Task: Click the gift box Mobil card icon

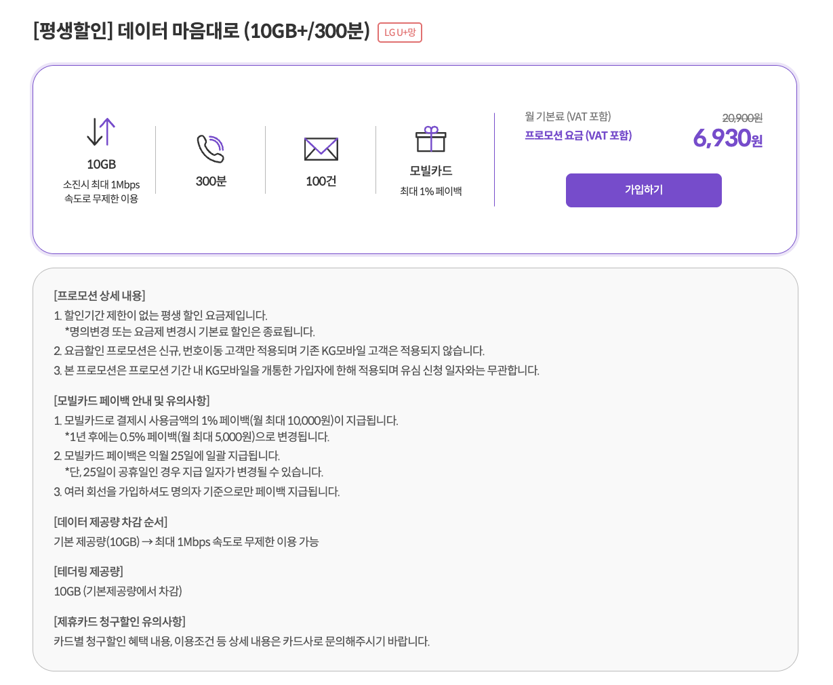Action: tap(430, 139)
